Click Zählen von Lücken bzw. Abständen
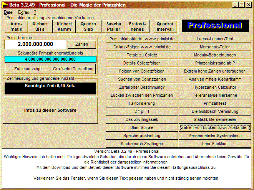The height and width of the screenshot is (190, 254). [215, 127]
